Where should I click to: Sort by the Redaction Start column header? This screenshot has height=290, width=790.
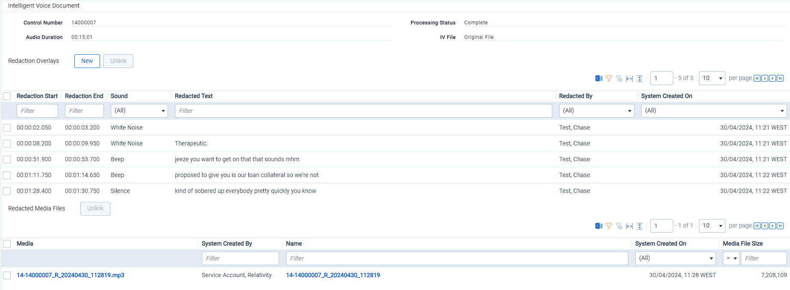37,96
